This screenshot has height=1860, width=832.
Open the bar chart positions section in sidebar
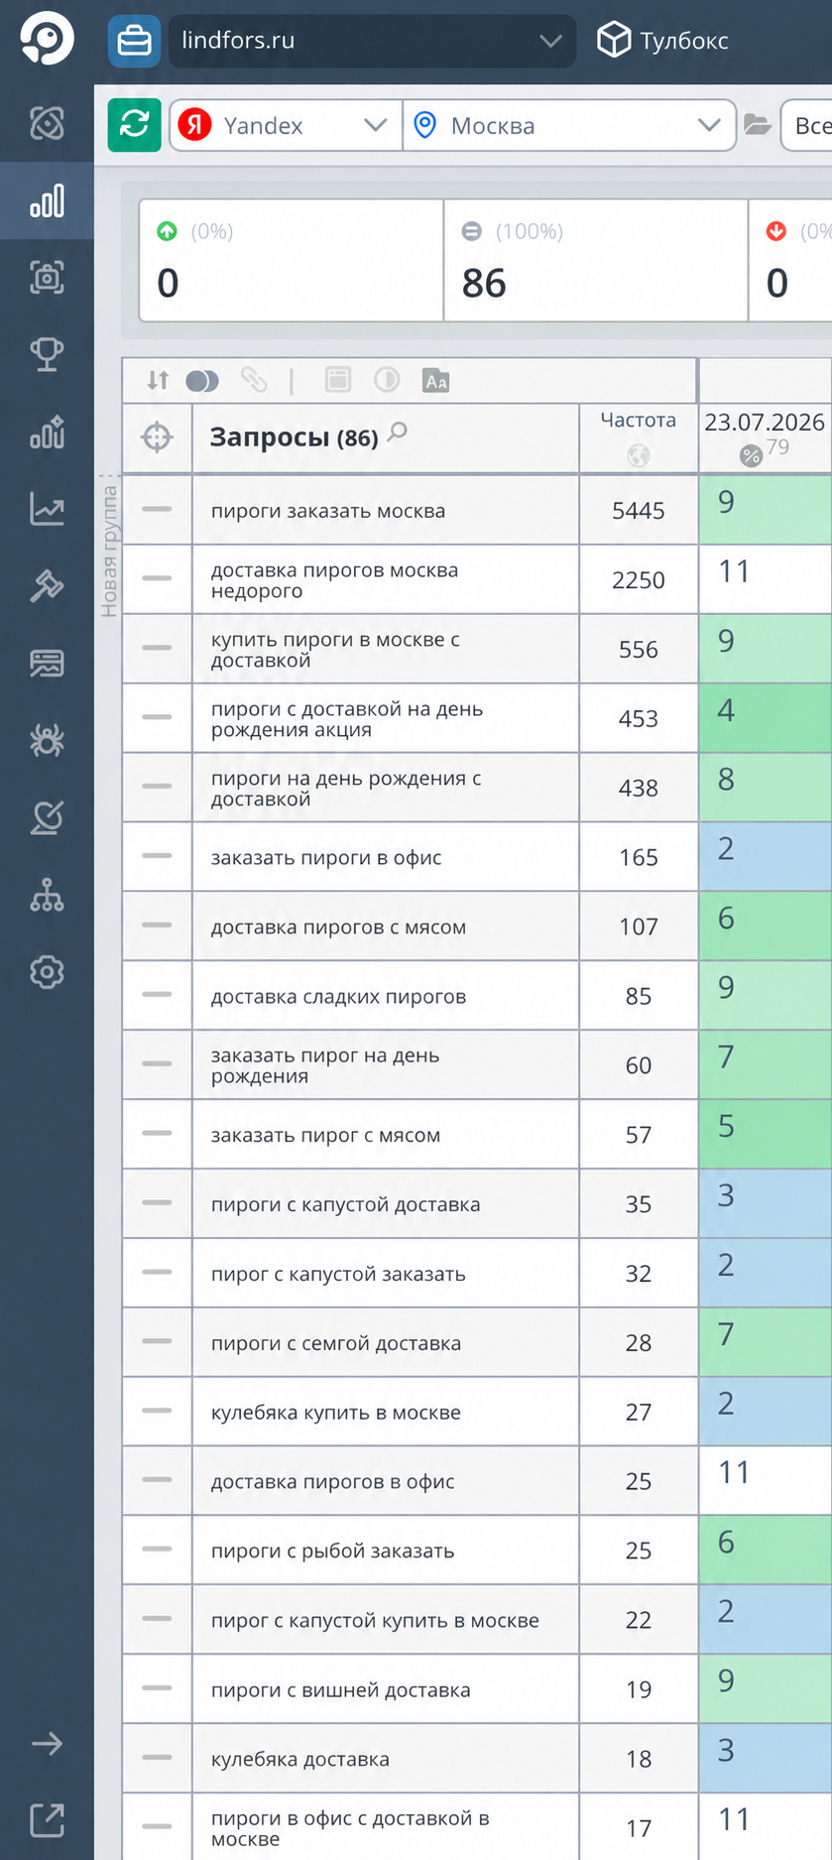click(x=47, y=200)
